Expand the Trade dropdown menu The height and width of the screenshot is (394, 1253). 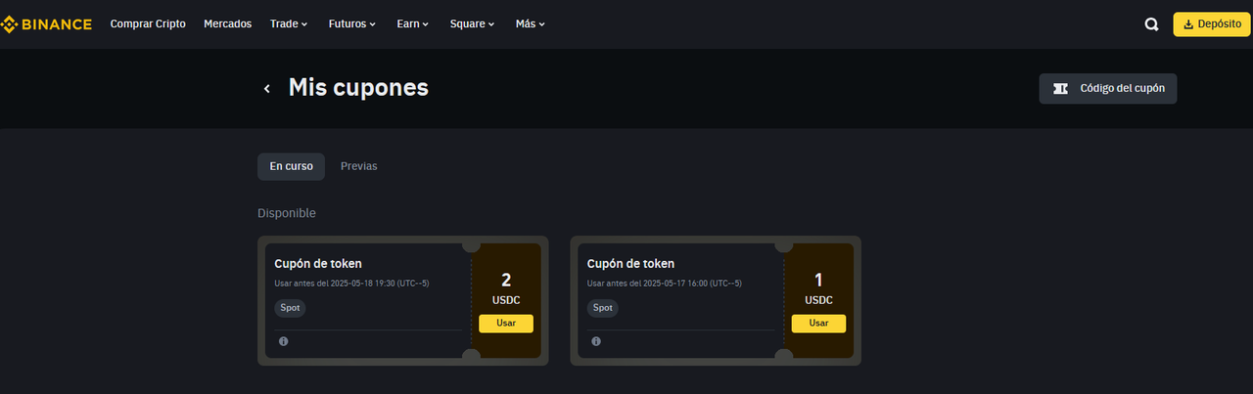click(289, 23)
